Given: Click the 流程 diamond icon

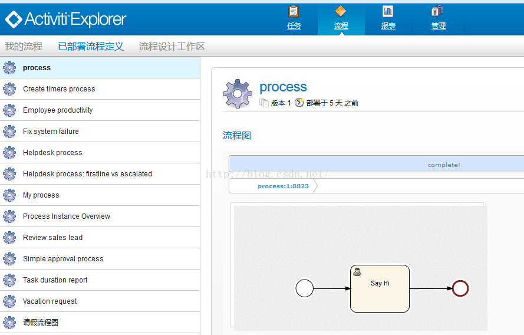Looking at the screenshot, I should (x=341, y=11).
